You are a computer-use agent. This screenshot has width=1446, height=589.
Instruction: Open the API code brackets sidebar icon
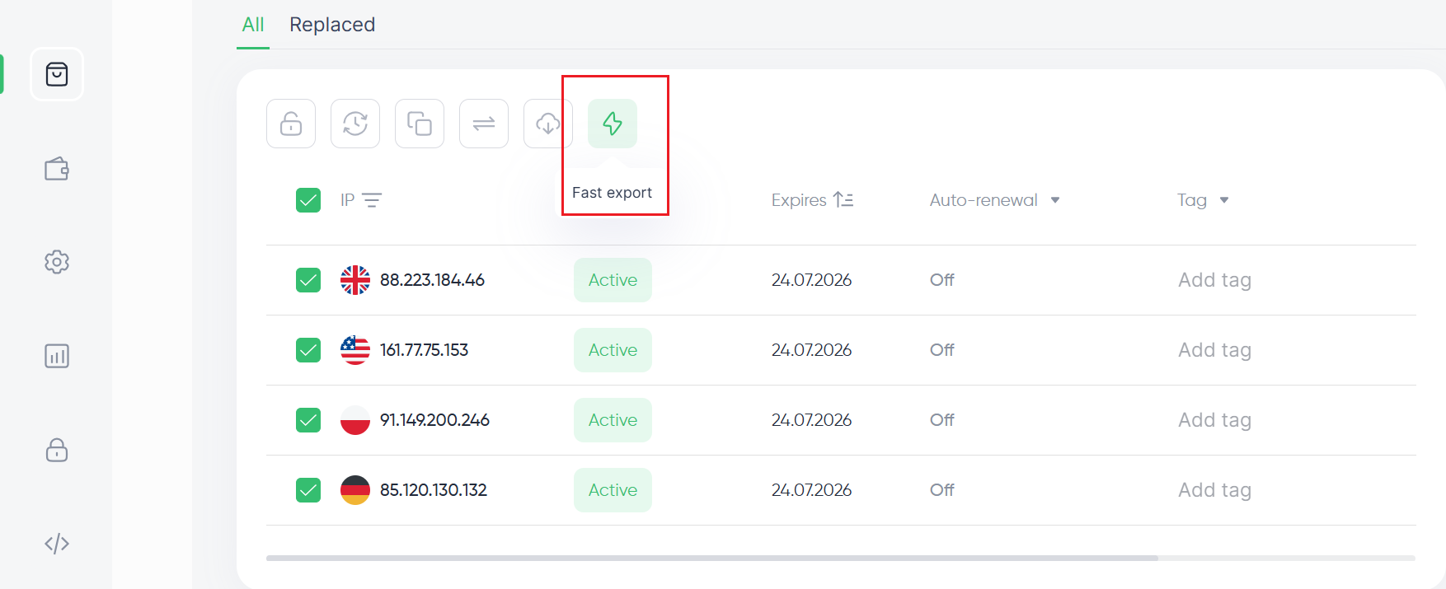click(57, 544)
